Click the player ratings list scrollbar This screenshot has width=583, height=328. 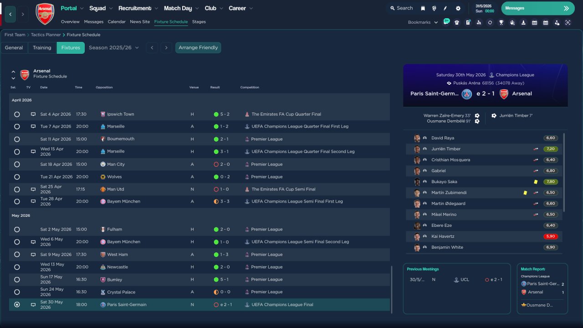[564, 172]
